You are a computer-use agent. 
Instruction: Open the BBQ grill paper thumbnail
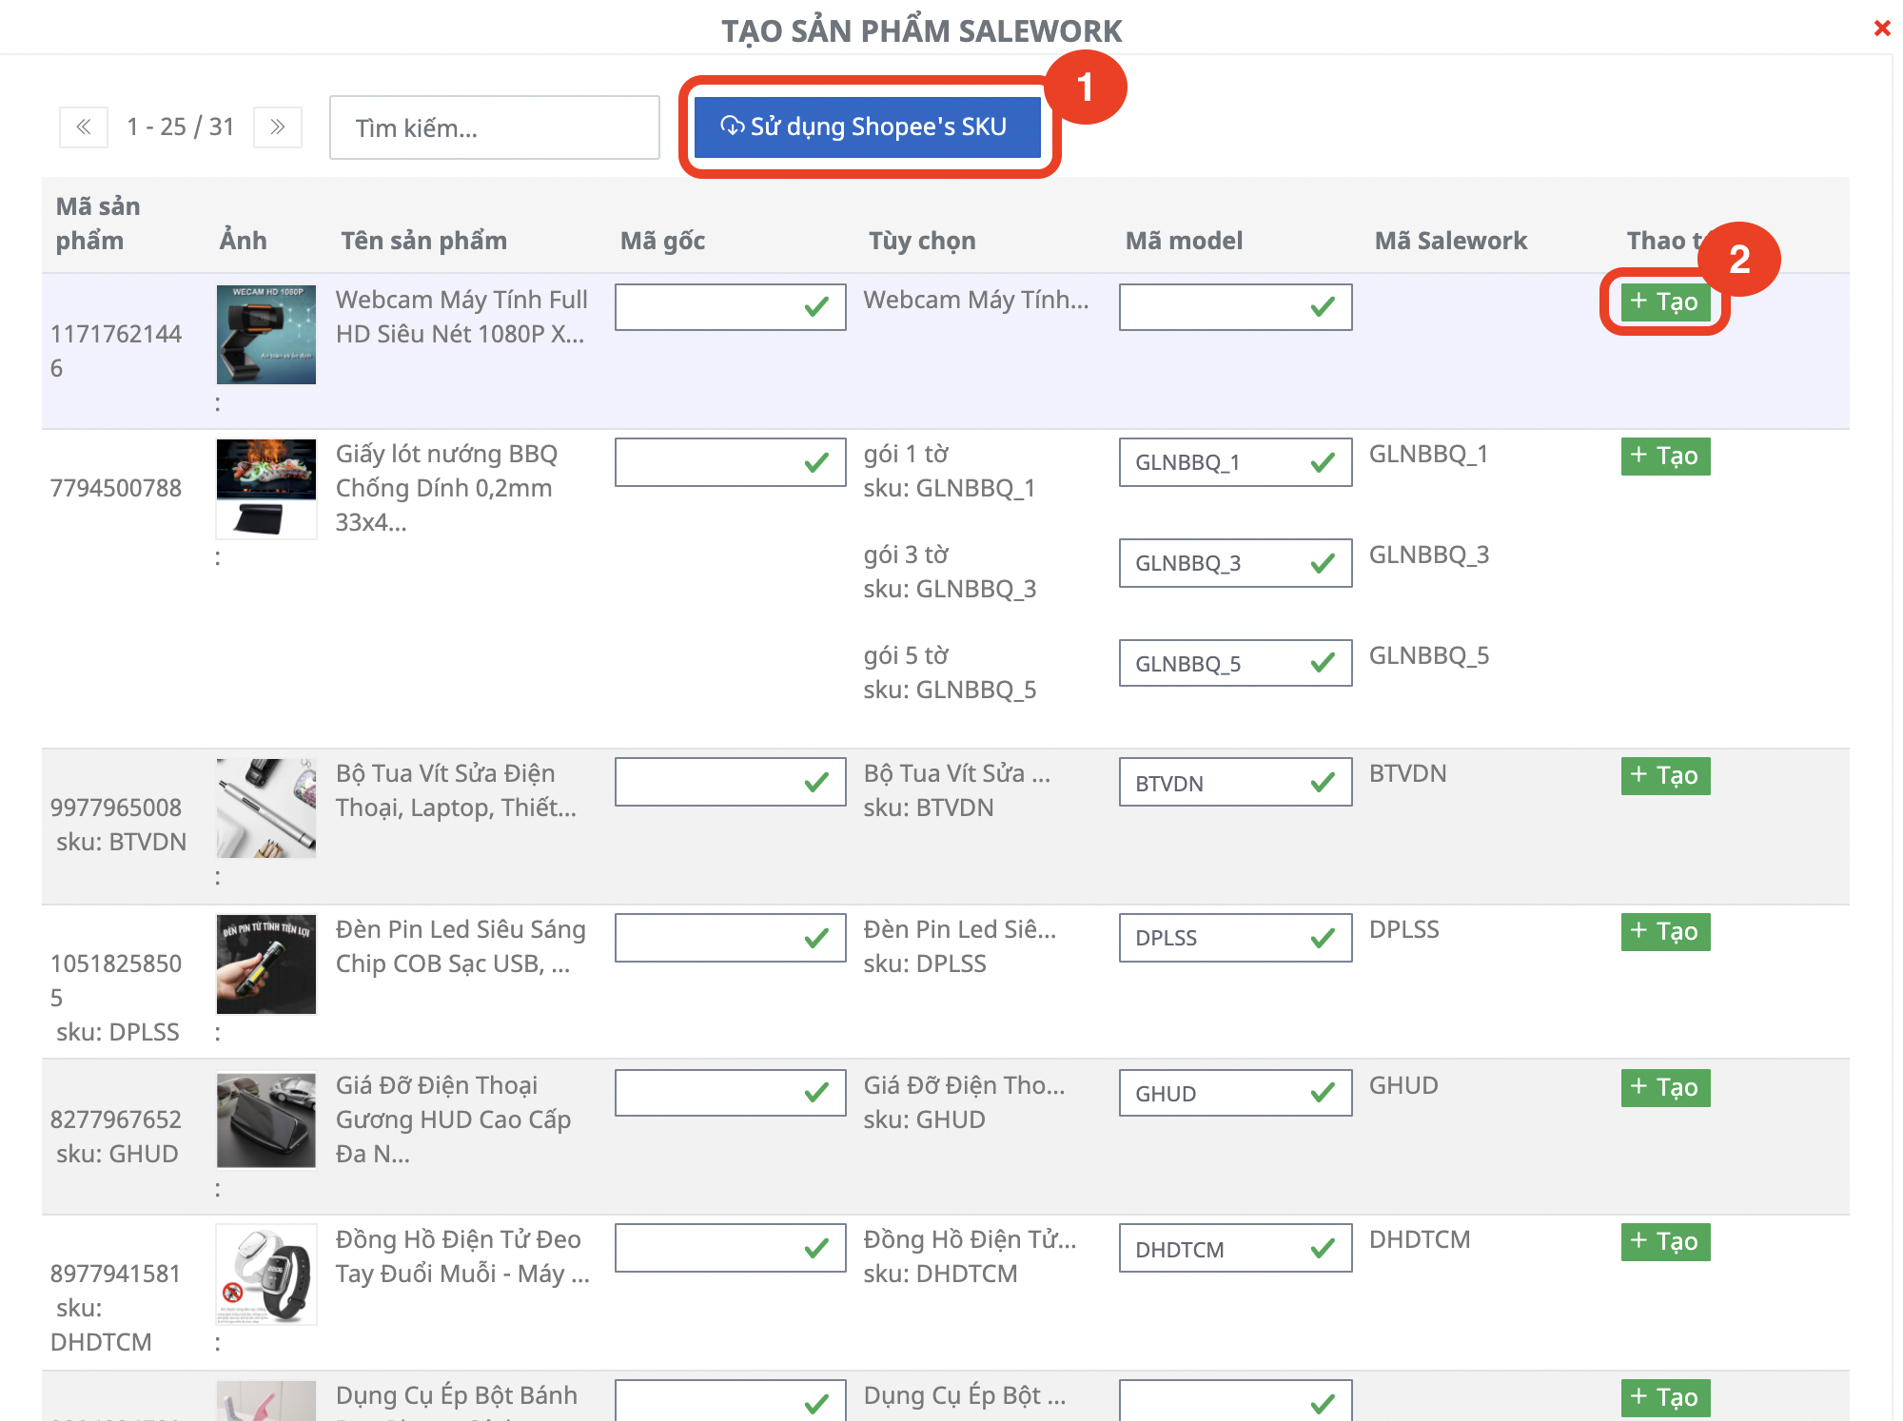click(265, 488)
